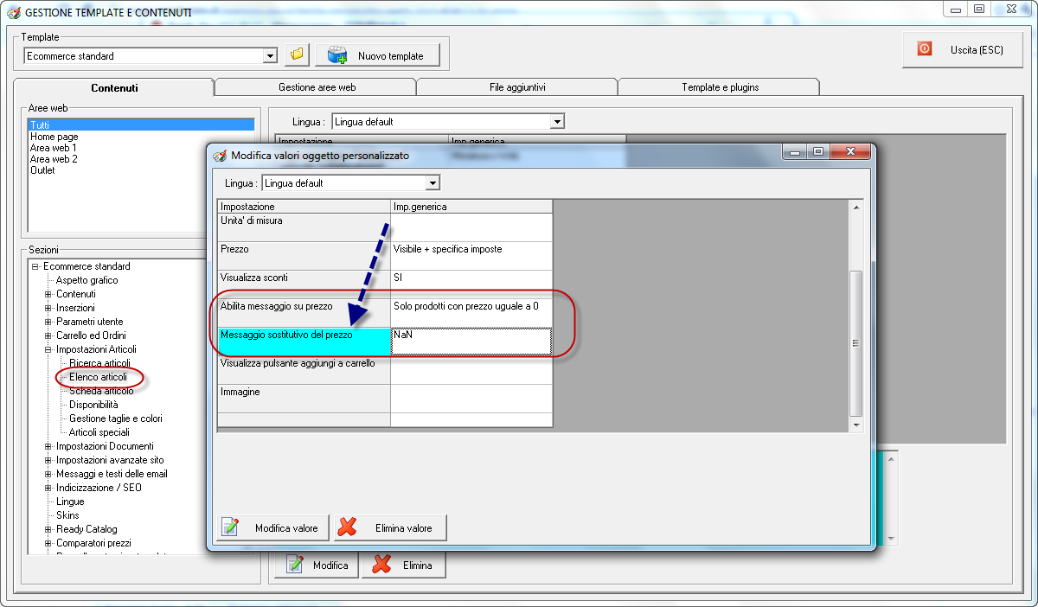
Task: Expand the Inserzioni tree node
Action: [48, 308]
